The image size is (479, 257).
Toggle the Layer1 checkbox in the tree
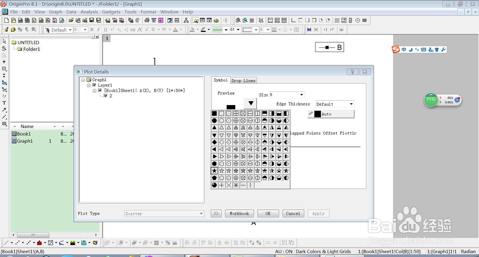94,85
